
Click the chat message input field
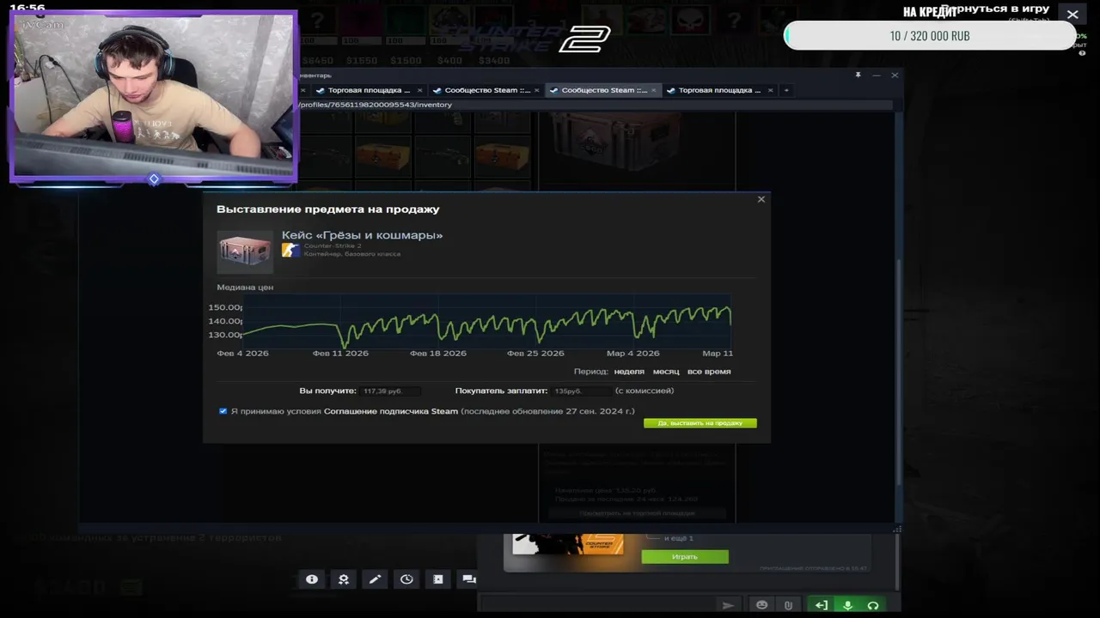(x=596, y=605)
